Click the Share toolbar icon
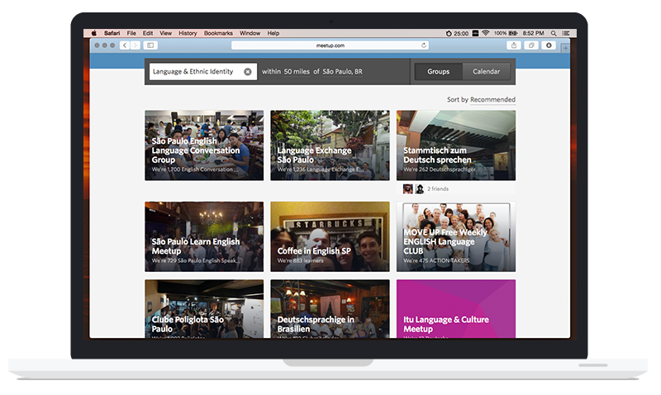The image size is (661, 395). 513,45
